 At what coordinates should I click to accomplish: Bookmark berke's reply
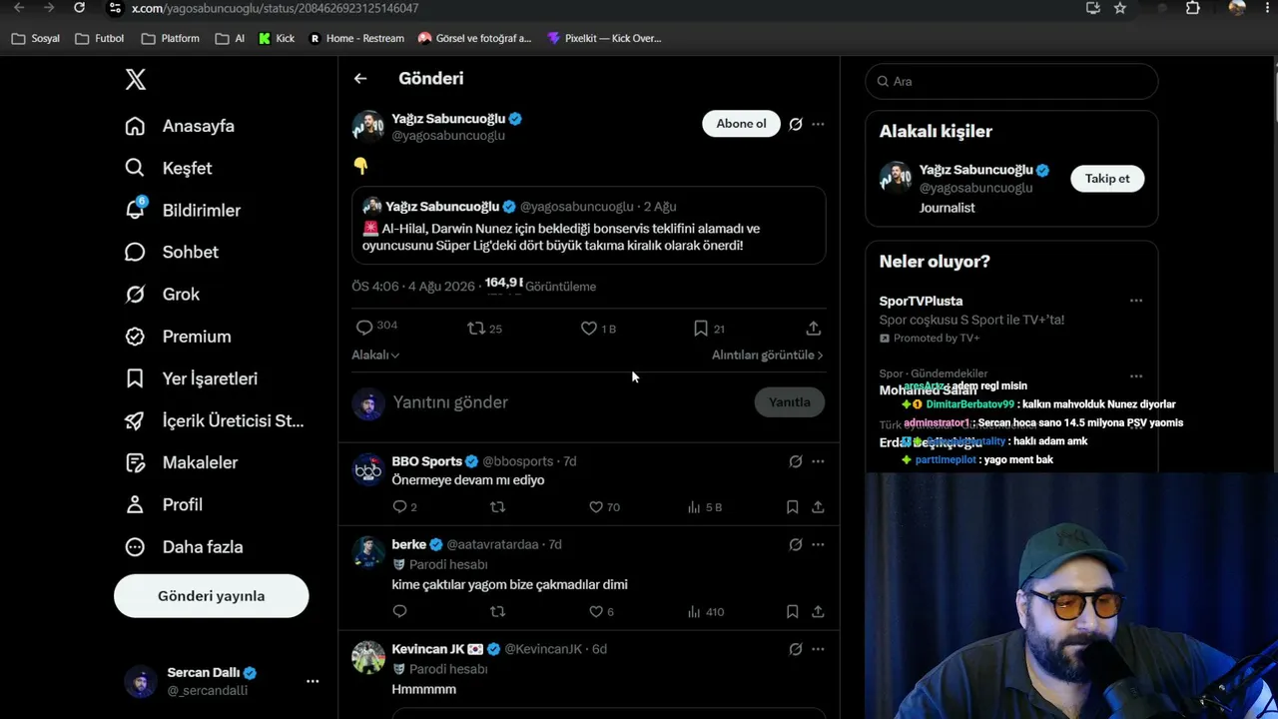pos(792,611)
